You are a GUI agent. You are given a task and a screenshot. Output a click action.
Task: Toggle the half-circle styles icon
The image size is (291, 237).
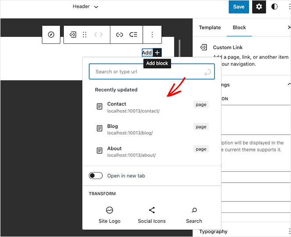(275, 7)
